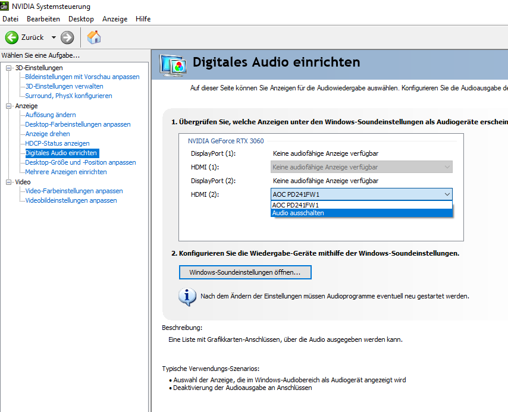Open HDCP-Status anzeigen

[57, 143]
